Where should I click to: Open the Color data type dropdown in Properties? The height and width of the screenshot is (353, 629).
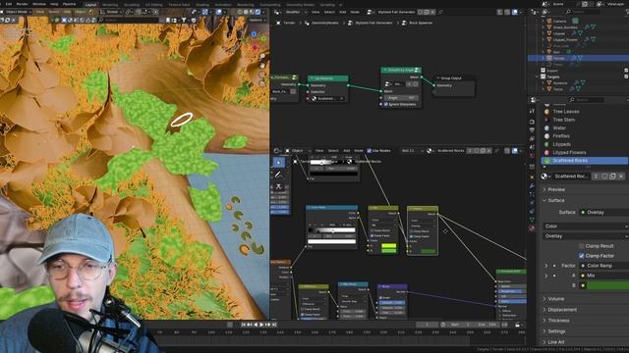point(586,227)
